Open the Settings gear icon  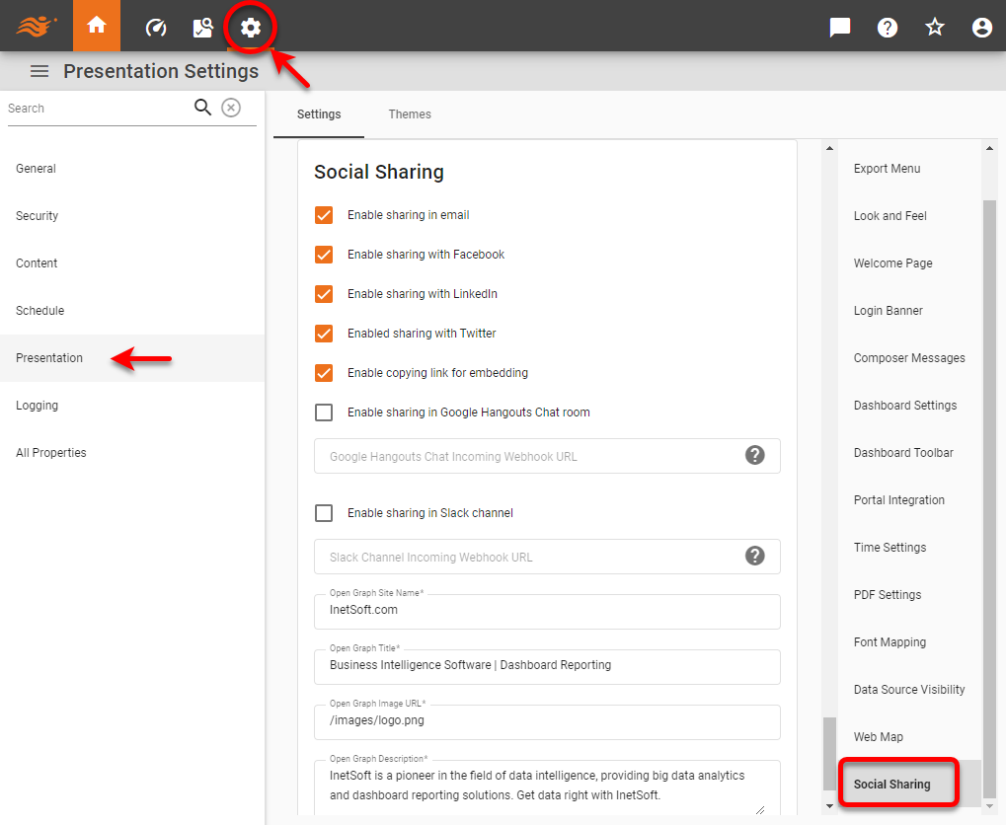click(x=251, y=27)
